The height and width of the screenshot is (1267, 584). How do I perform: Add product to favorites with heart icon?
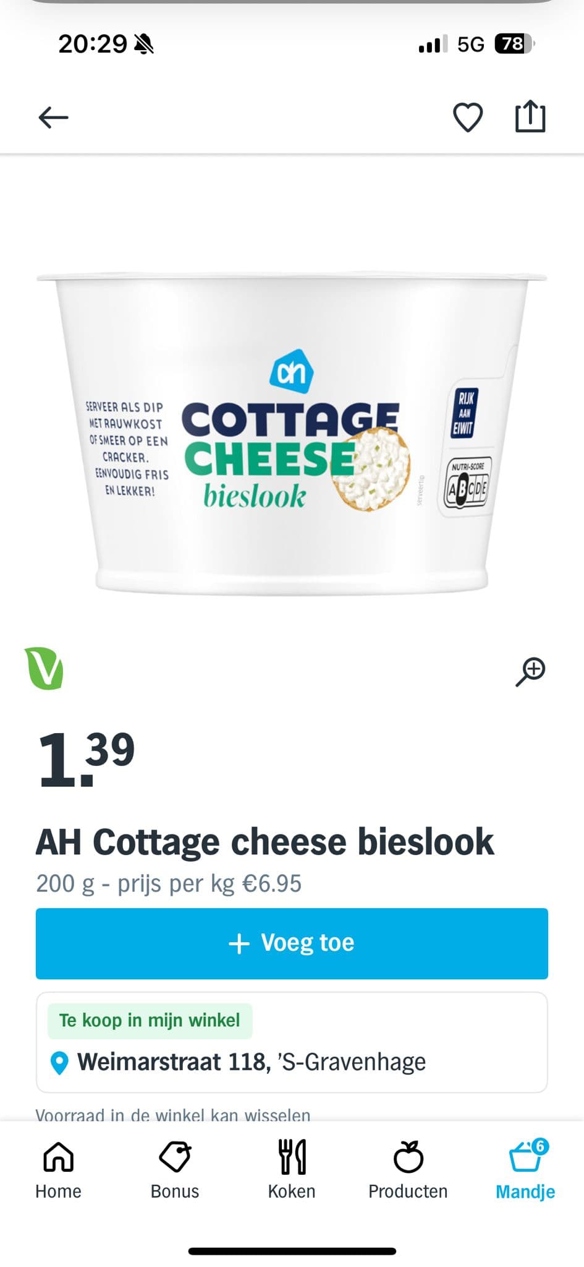point(468,117)
